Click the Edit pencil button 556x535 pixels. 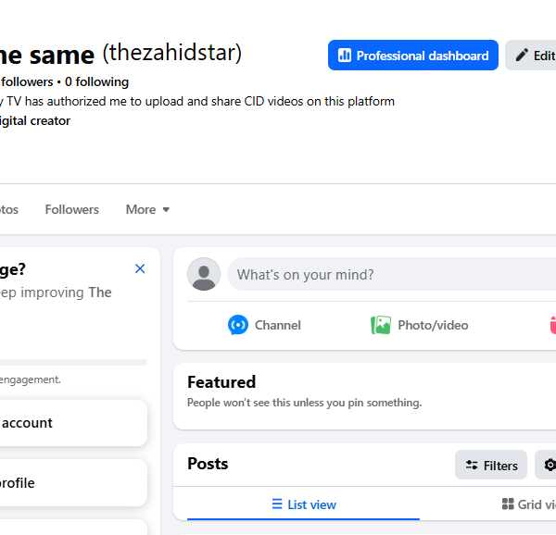click(531, 56)
